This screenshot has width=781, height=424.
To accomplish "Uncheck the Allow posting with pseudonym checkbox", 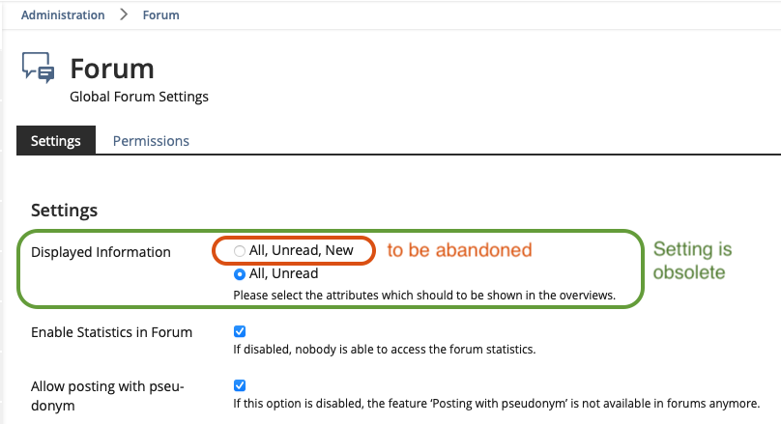I will pos(240,384).
